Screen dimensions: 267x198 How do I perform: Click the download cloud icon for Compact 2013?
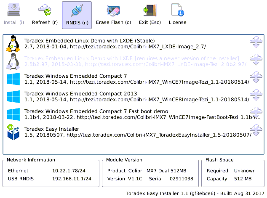[256, 95]
